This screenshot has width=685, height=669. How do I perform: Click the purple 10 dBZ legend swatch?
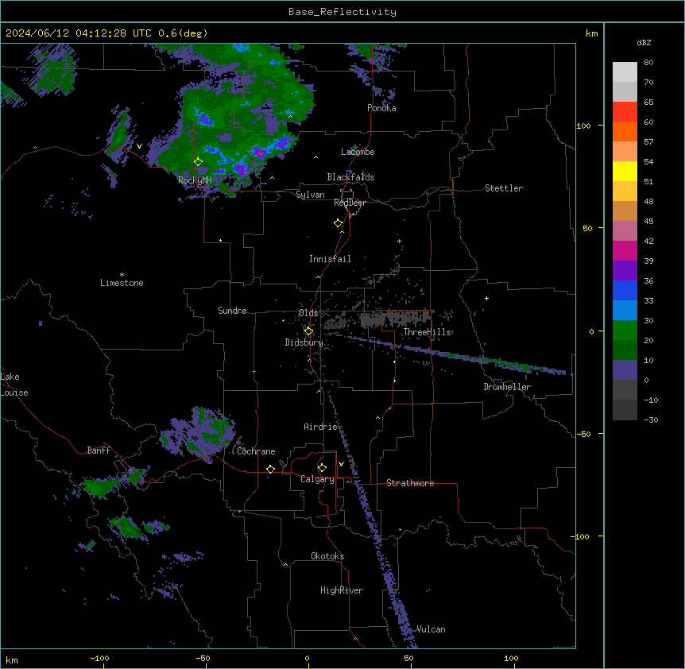625,370
